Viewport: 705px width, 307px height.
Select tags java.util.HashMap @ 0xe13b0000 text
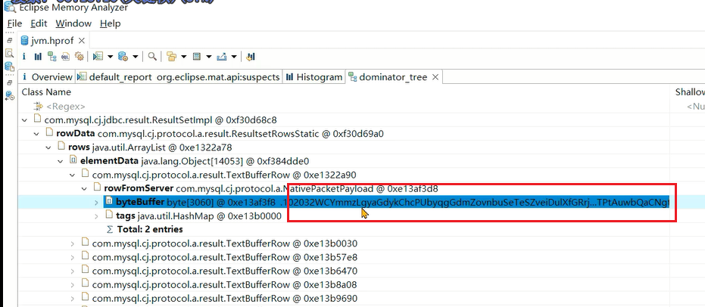[x=198, y=216]
